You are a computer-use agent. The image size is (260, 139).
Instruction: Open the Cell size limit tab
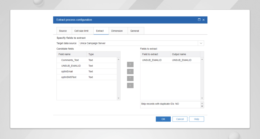click(81, 31)
